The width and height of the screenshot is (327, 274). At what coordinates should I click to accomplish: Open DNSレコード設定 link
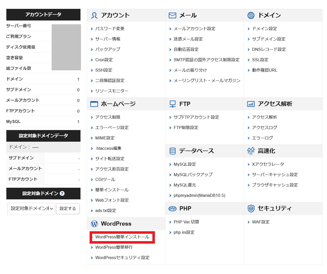tap(269, 49)
